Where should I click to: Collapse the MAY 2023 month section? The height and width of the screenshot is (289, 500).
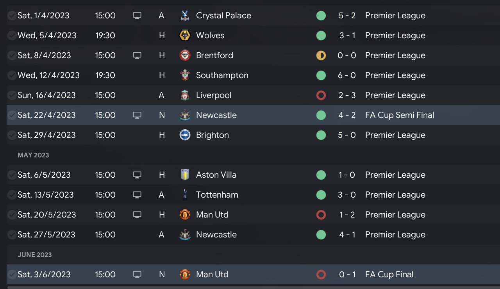tap(34, 155)
